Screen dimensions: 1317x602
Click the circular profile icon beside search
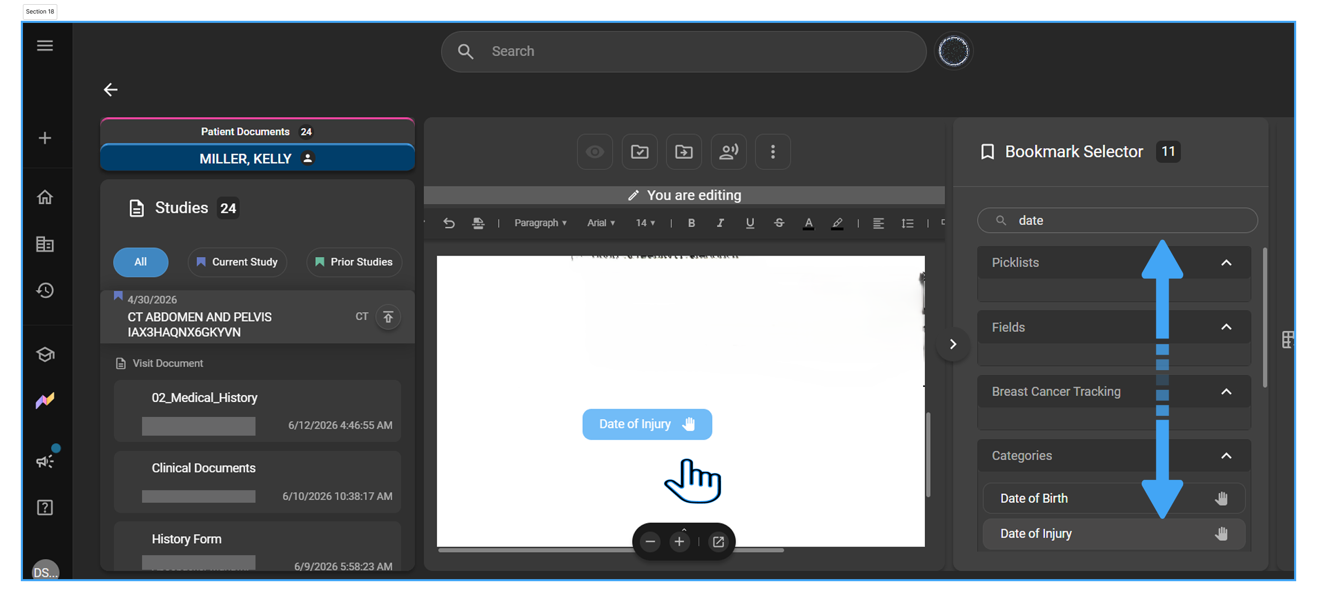(x=953, y=51)
